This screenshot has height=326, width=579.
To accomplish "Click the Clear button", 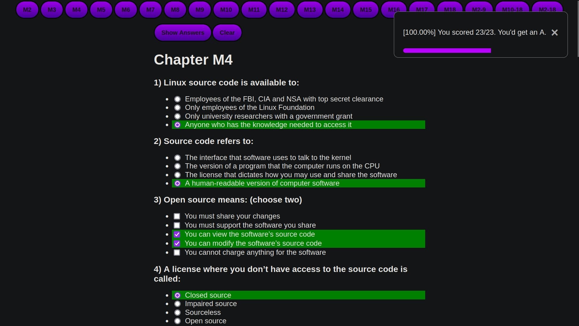I will click(227, 32).
